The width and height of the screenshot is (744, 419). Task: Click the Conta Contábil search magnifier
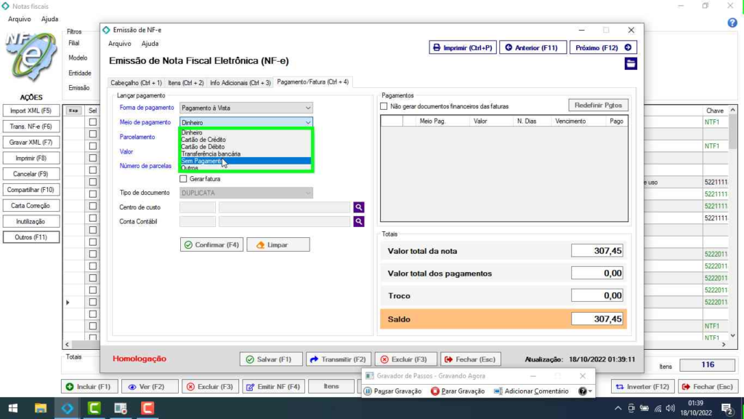pos(358,221)
